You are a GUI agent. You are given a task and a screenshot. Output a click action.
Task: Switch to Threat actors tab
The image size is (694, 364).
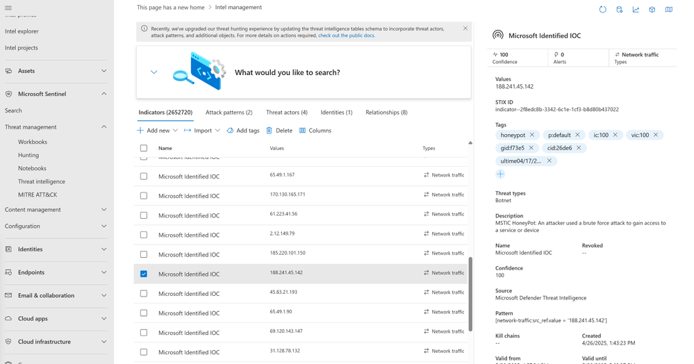pos(287,113)
